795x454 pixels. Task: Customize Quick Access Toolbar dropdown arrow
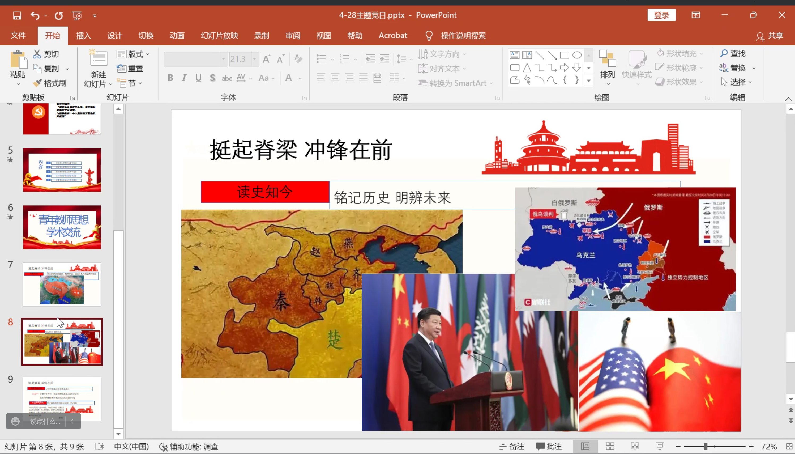coord(95,16)
